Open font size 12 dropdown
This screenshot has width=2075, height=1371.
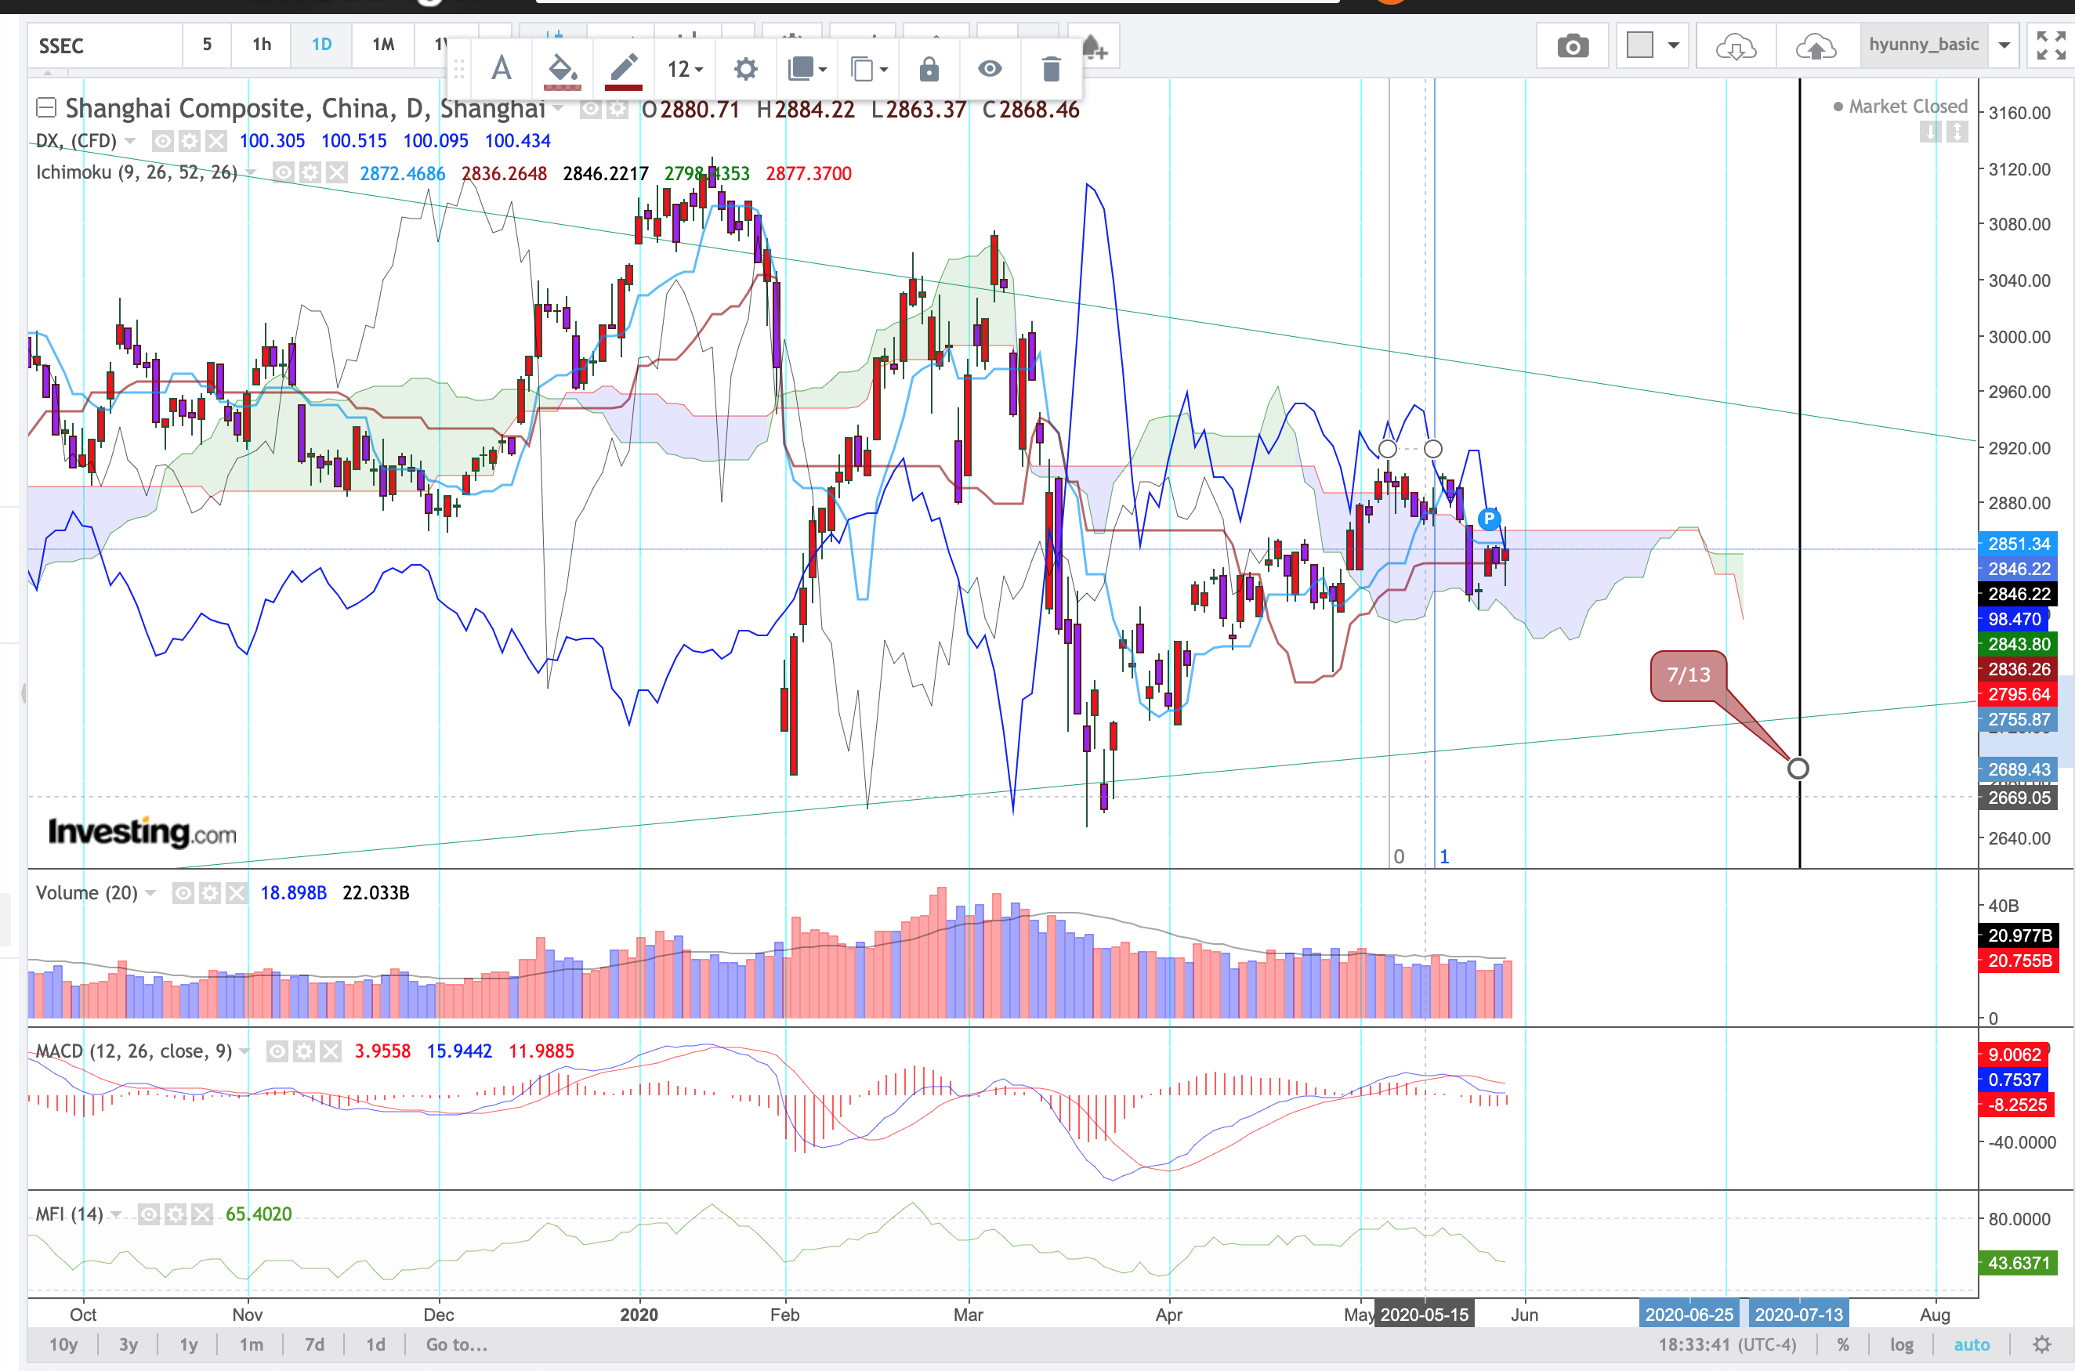pyautogui.click(x=685, y=69)
